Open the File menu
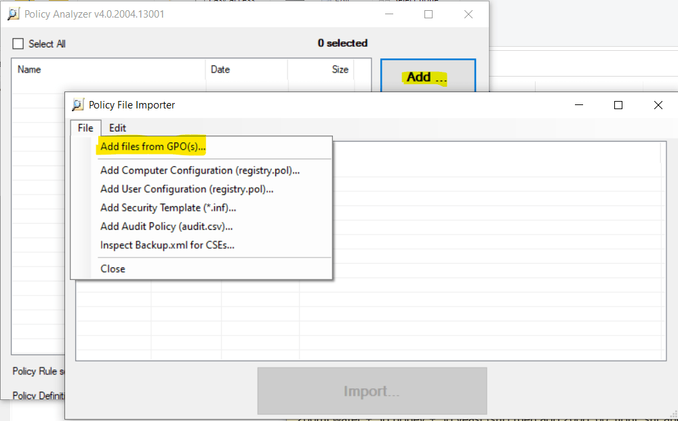The image size is (678, 421). pos(85,127)
